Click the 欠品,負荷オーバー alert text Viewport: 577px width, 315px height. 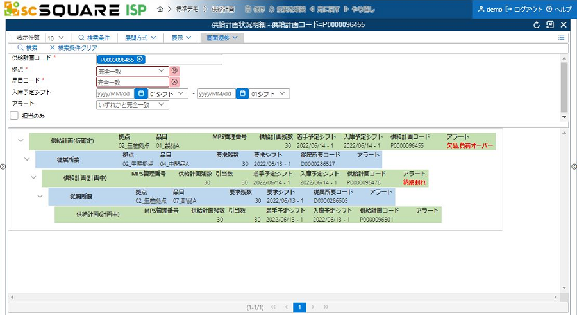pyautogui.click(x=469, y=145)
